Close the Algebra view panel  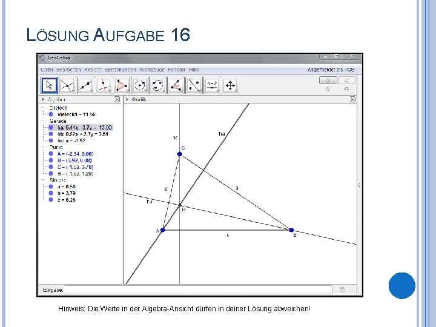point(117,99)
